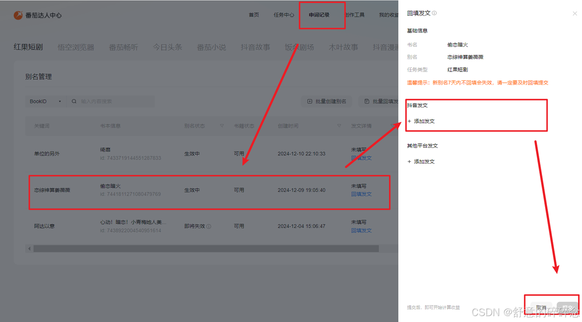Click the 批量回填发文 document icon
This screenshot has width=582, height=322.
coord(367,101)
